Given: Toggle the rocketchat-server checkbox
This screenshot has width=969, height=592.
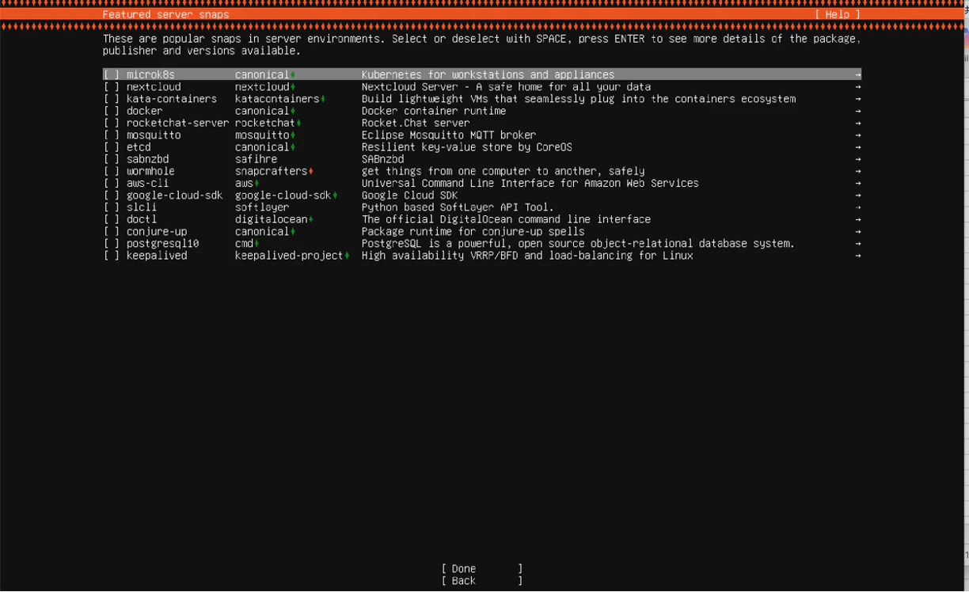Looking at the screenshot, I should tap(112, 123).
